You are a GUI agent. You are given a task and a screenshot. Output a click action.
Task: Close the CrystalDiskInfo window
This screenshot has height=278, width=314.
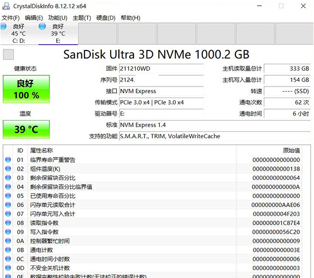303,6
